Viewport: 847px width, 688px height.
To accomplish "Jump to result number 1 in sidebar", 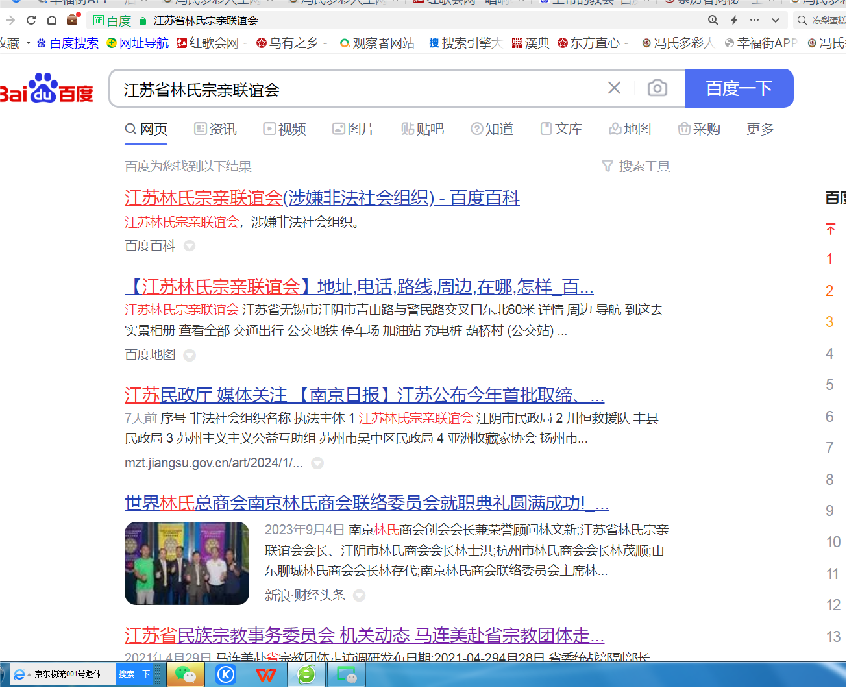I will click(829, 260).
